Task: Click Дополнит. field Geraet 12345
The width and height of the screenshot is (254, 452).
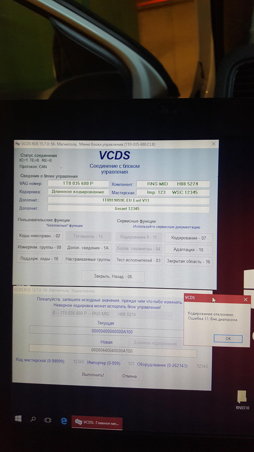Action: coord(128,209)
